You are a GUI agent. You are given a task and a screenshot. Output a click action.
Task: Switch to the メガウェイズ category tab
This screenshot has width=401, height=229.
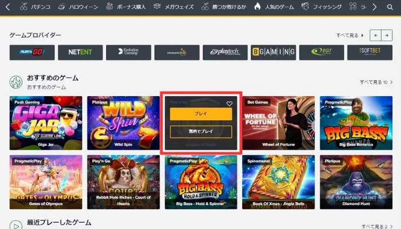coord(174,7)
